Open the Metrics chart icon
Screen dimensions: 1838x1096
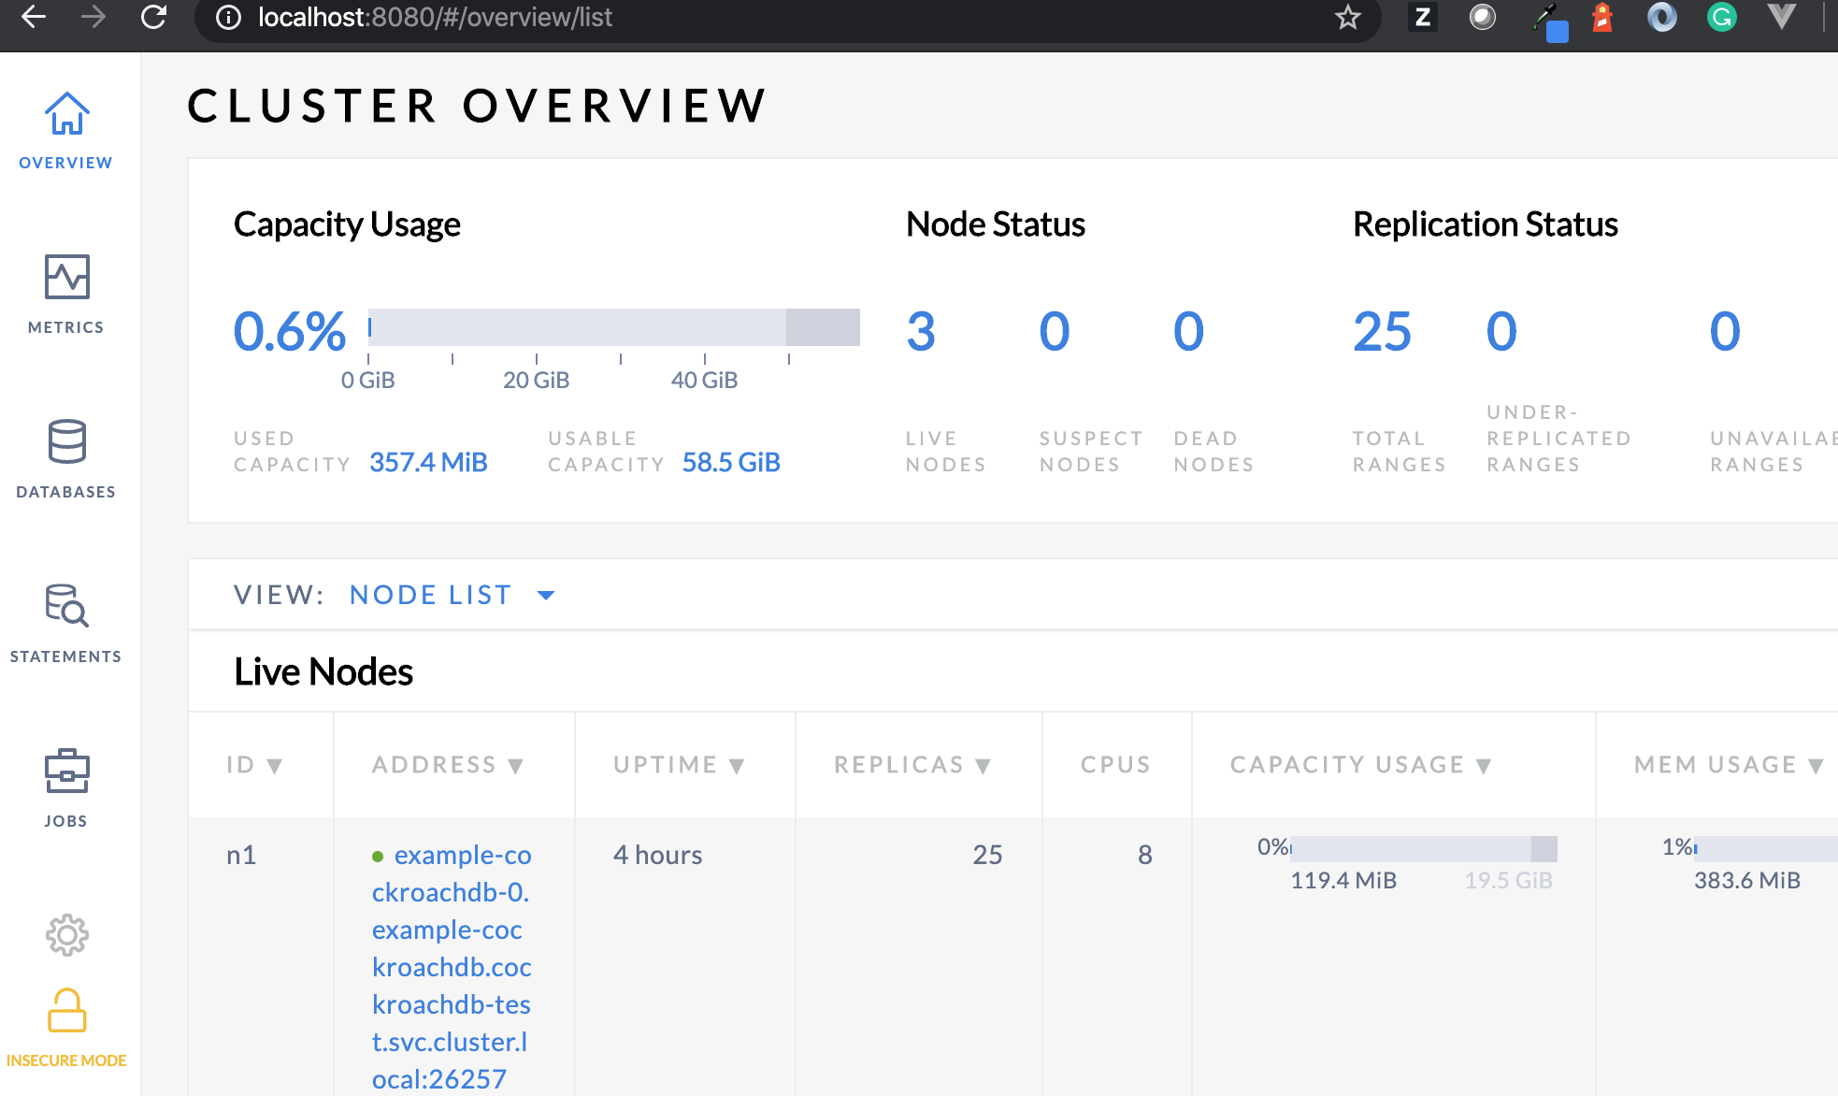coord(66,277)
